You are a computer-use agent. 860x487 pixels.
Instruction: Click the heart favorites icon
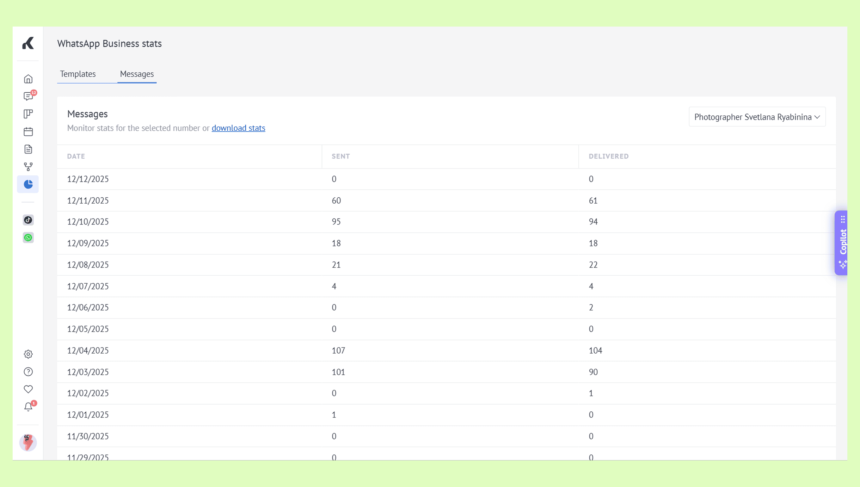click(28, 389)
